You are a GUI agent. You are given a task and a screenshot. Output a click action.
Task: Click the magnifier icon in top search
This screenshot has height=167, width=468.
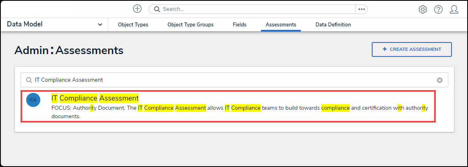[157, 9]
